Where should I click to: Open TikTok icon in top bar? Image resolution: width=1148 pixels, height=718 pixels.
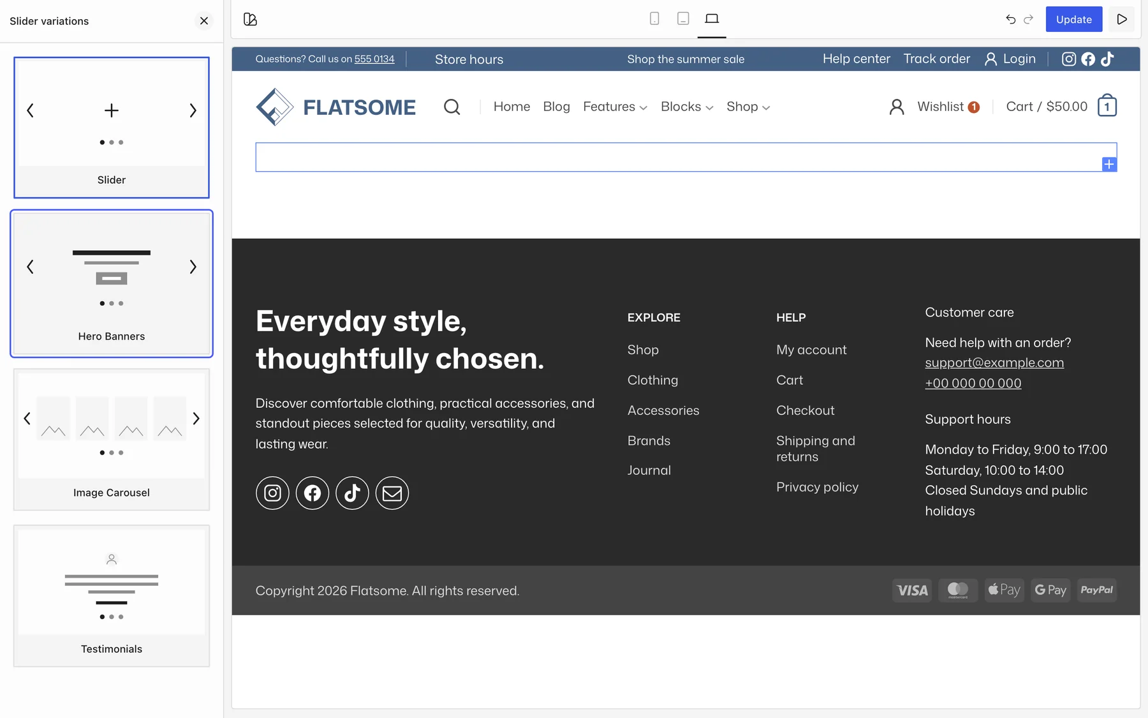click(1107, 59)
